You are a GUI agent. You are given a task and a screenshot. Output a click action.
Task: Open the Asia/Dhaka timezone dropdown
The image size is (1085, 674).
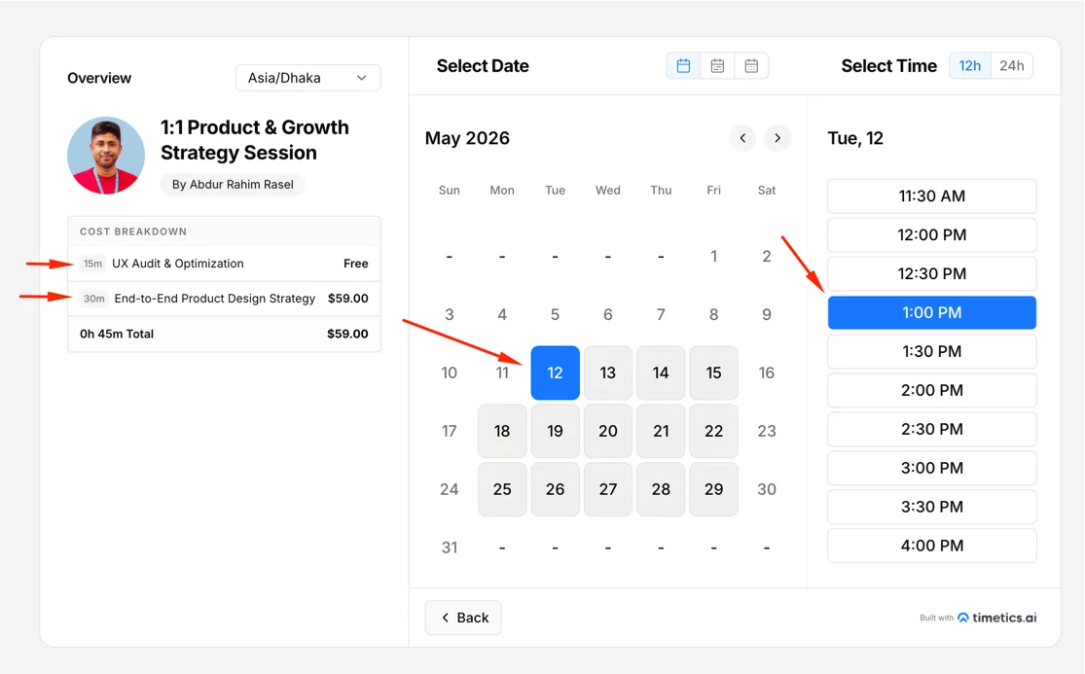pyautogui.click(x=307, y=78)
